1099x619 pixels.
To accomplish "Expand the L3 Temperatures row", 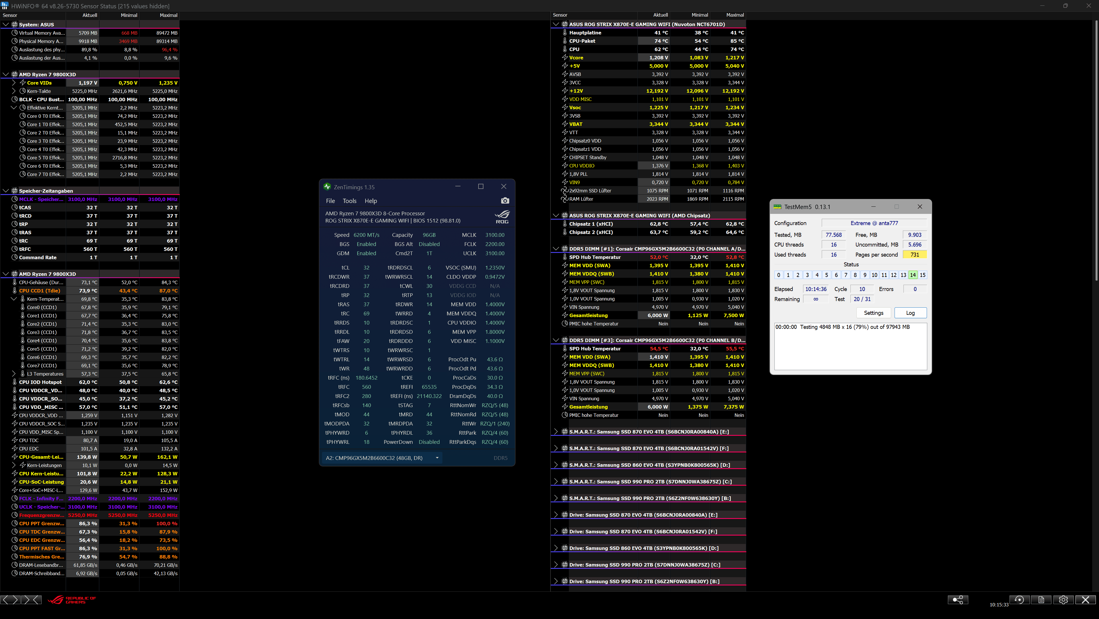I will click(14, 374).
